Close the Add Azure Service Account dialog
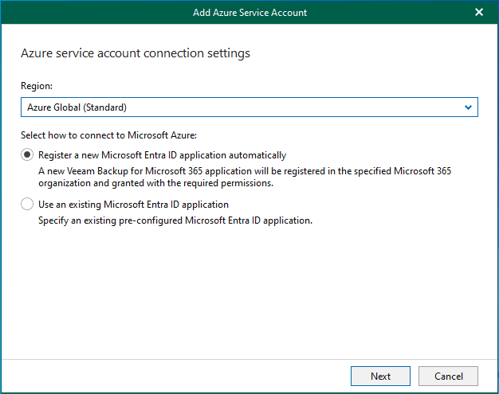Viewport: 499px width, 394px height. [479, 12]
